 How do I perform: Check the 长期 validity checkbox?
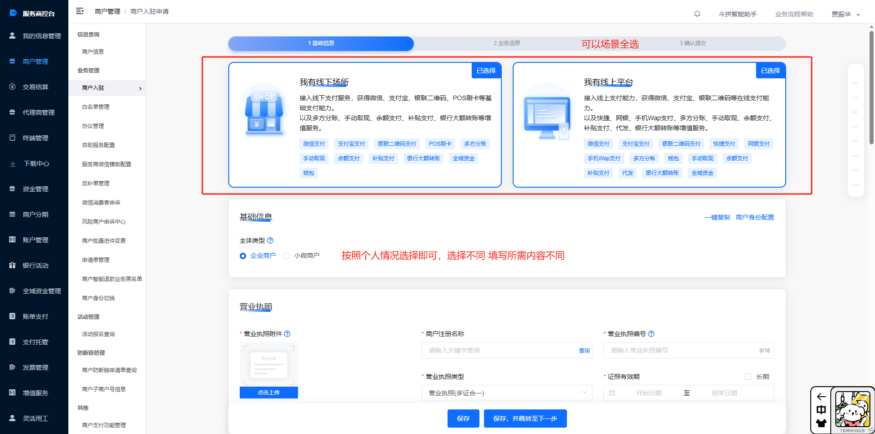point(748,377)
